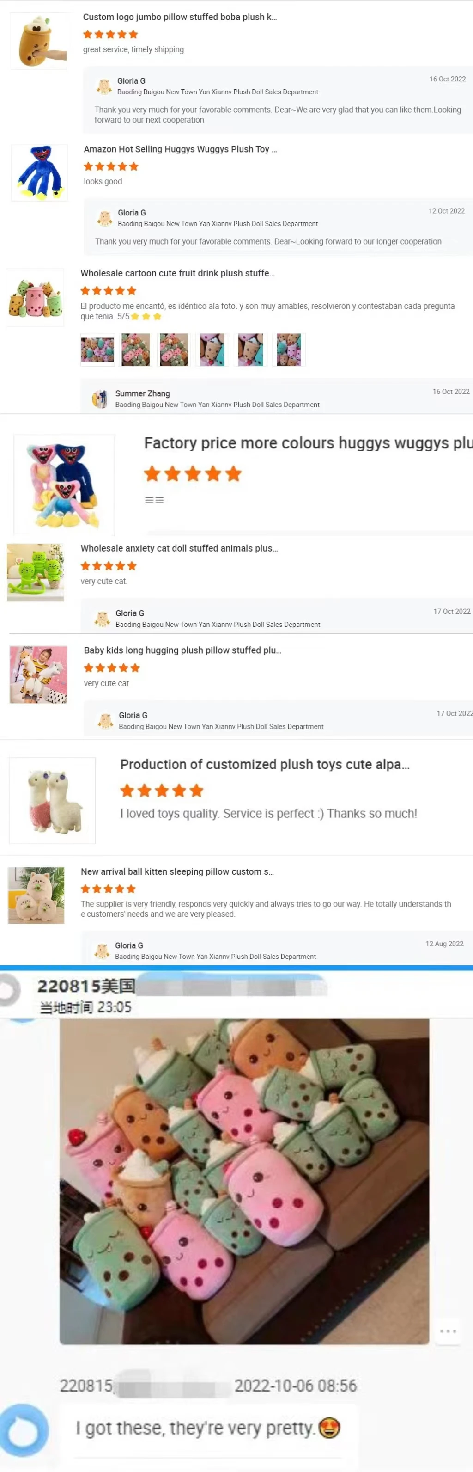Open the three-dot menu beside chat photo

(x=447, y=1331)
